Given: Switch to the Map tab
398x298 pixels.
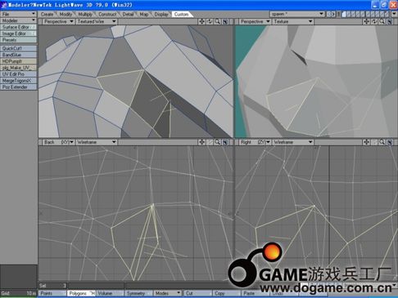Looking at the screenshot, I should click(144, 14).
